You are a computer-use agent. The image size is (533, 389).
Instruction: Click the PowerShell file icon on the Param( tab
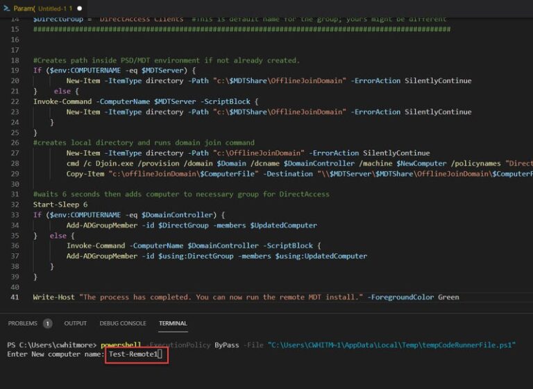point(7,8)
